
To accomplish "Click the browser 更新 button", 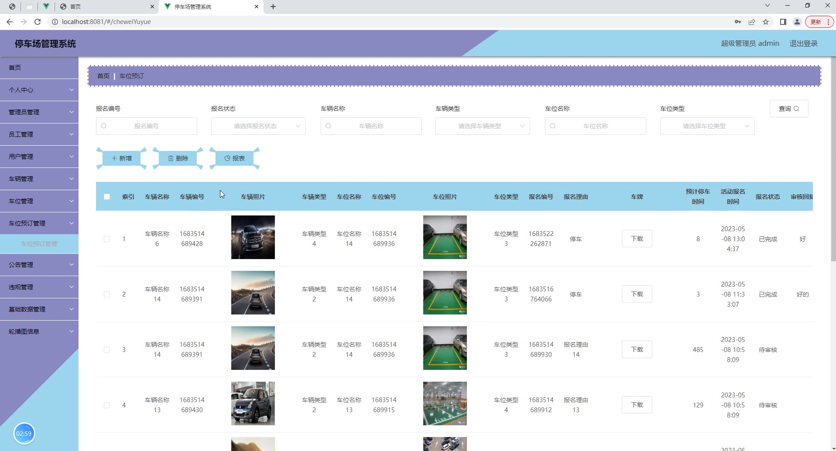I will [x=819, y=22].
